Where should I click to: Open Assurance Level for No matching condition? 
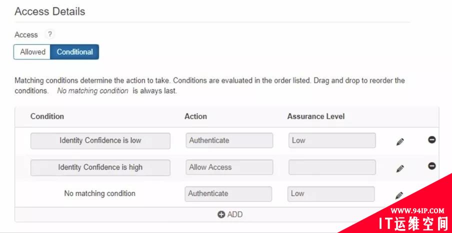tap(331, 193)
